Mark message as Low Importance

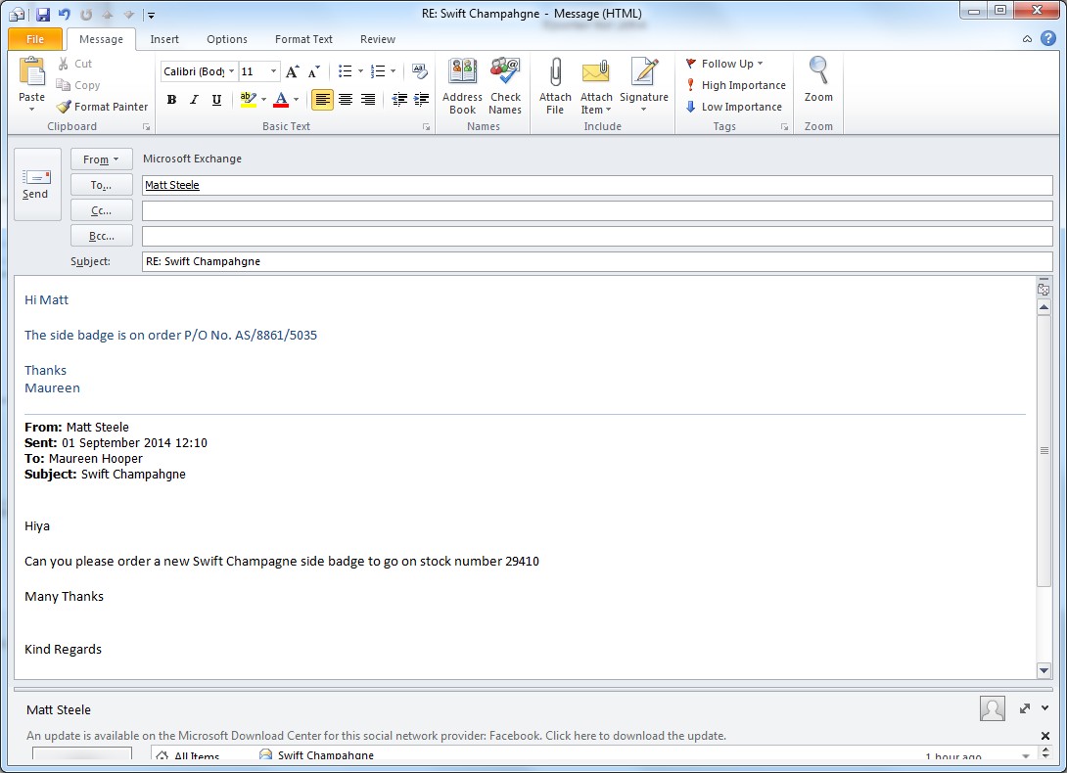733,107
